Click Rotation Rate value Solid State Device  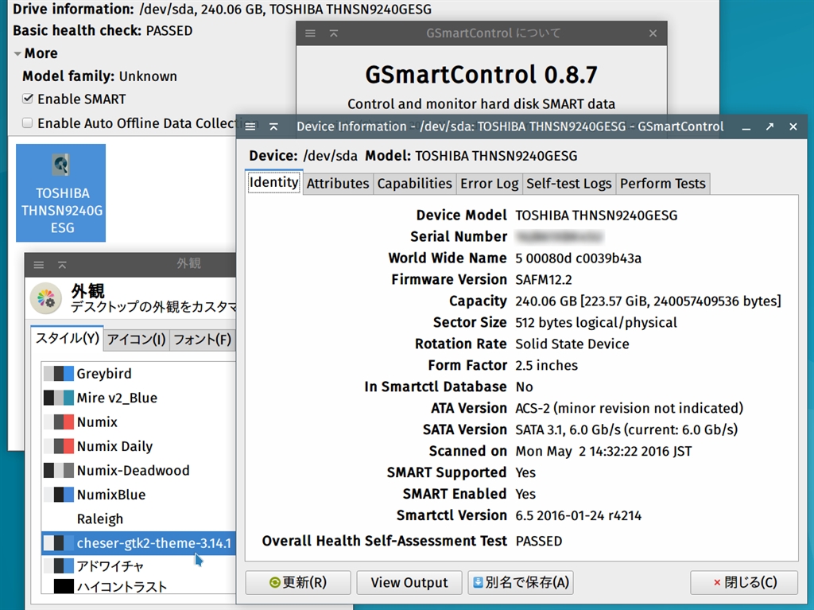pos(572,344)
